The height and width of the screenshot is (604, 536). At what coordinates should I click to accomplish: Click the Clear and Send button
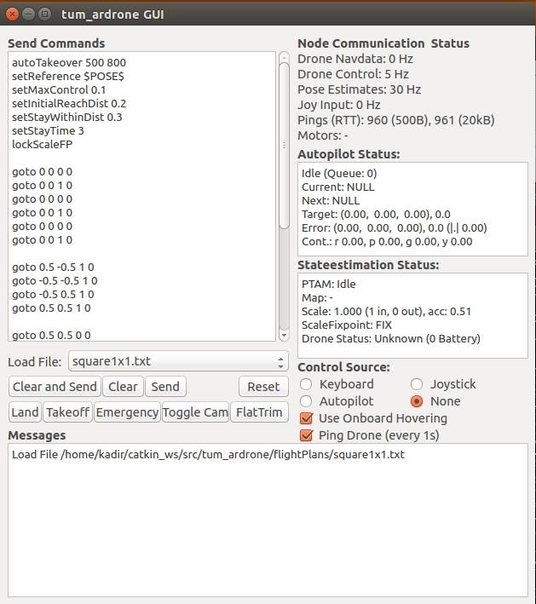pos(55,387)
